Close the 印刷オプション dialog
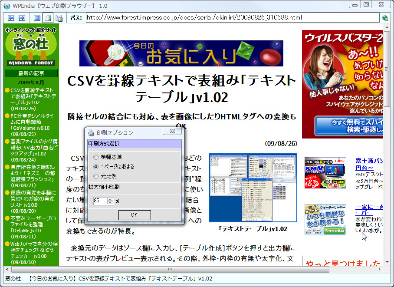 pyautogui.click(x=172, y=131)
